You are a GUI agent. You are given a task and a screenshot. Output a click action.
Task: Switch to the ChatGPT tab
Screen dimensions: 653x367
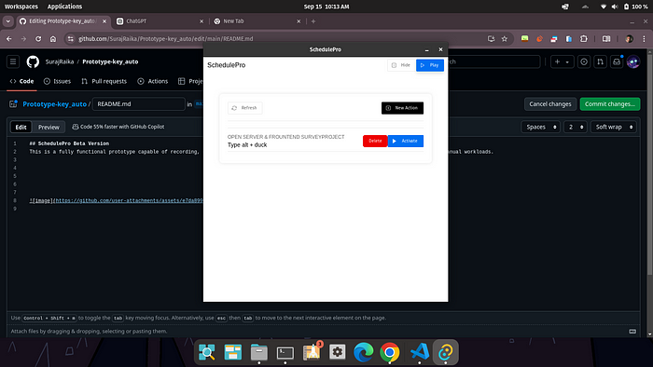pyautogui.click(x=160, y=21)
